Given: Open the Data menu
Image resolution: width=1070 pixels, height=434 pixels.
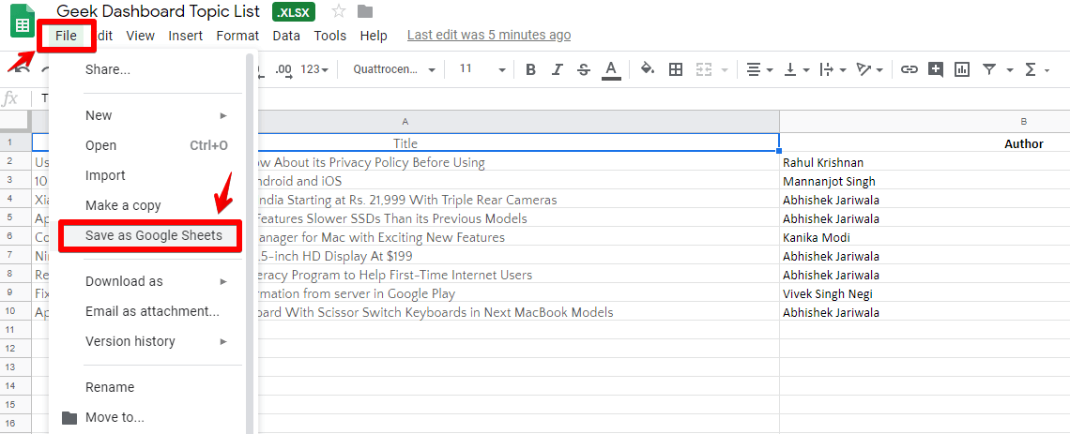Looking at the screenshot, I should 286,36.
